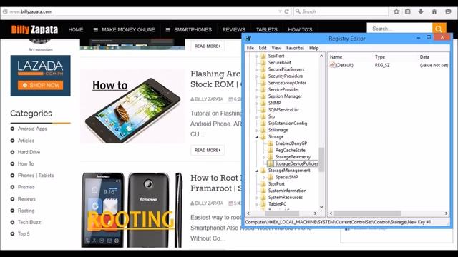Select the ServiceGroupOrder key

287,83
